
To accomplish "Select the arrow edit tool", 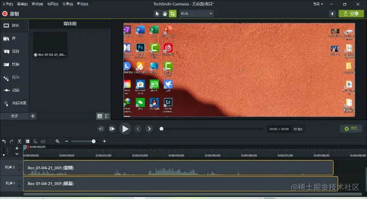I will pyautogui.click(x=157, y=14).
